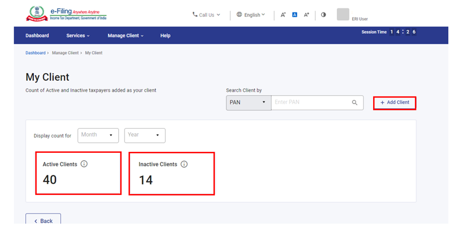Open the Inactive Clients info icon

[x=184, y=164]
